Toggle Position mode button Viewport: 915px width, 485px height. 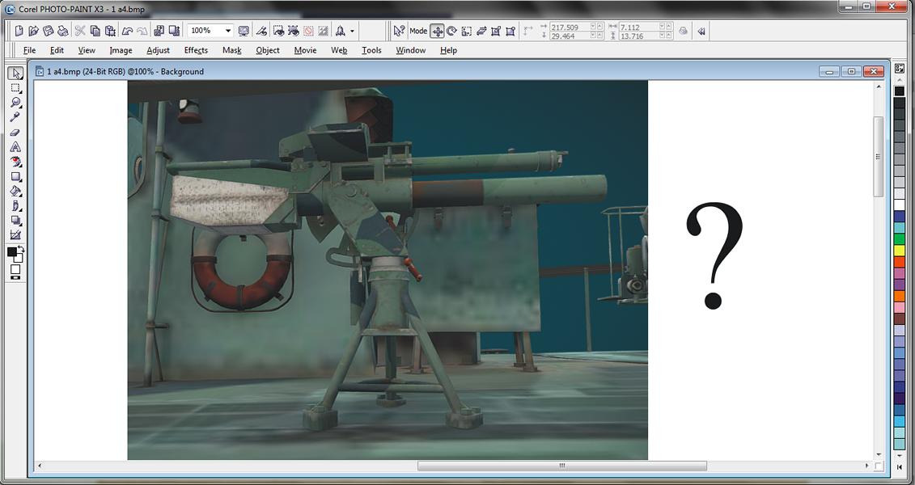(x=437, y=31)
